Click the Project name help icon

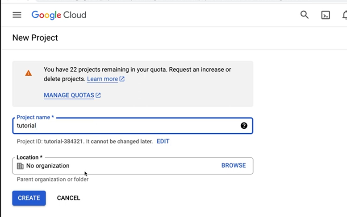click(x=244, y=126)
